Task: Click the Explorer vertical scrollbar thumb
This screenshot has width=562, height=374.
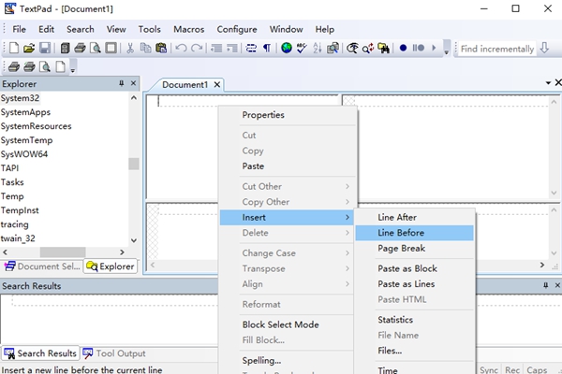Action: coord(134,164)
